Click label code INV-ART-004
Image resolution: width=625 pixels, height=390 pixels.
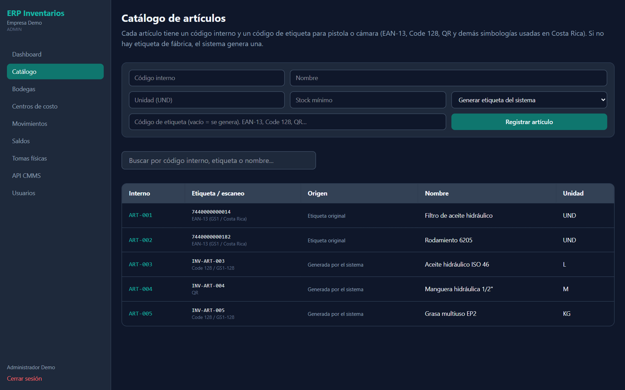click(x=208, y=286)
